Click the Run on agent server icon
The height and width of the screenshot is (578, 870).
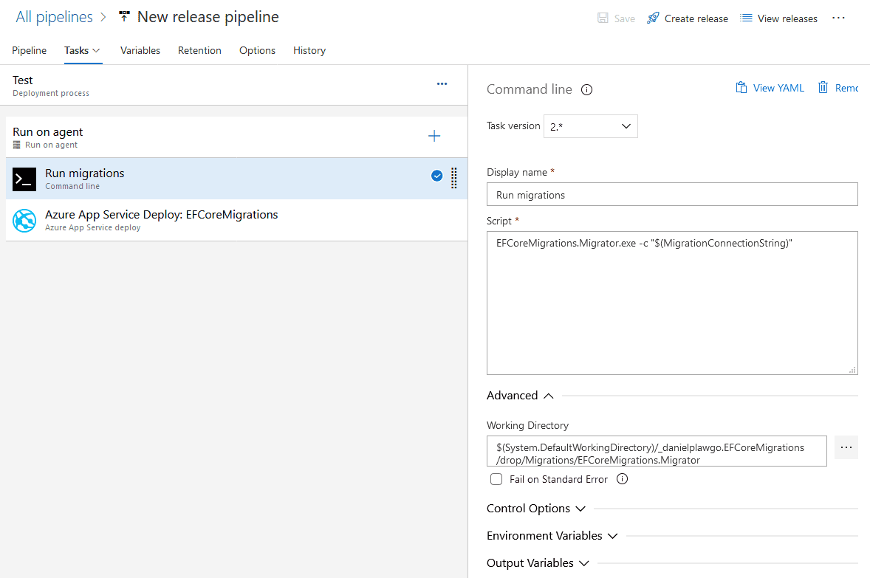(x=17, y=145)
